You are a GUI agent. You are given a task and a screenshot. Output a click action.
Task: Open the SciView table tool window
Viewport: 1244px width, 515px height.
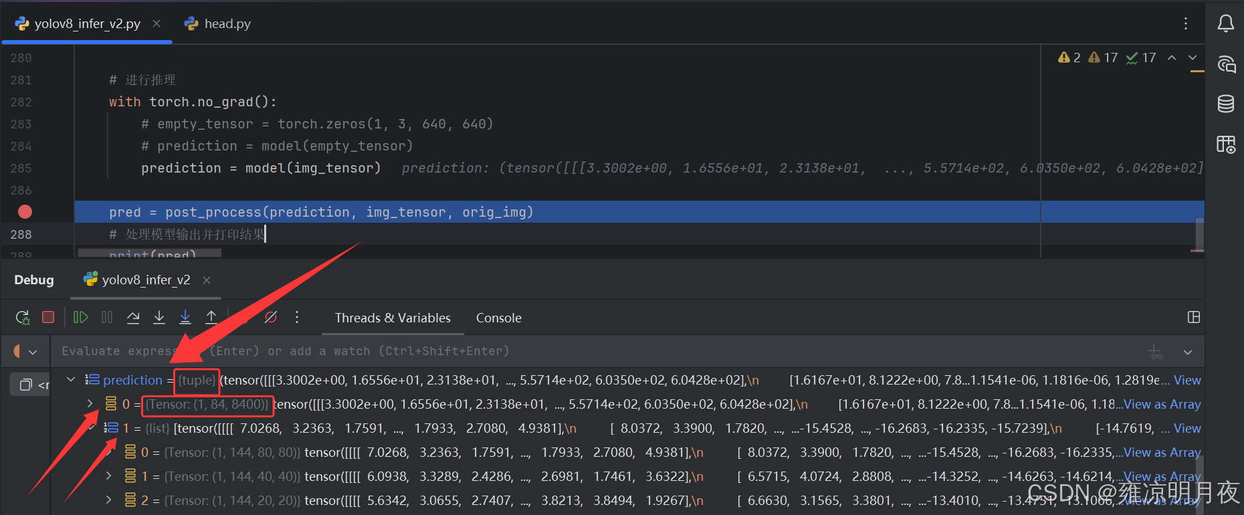(1226, 144)
